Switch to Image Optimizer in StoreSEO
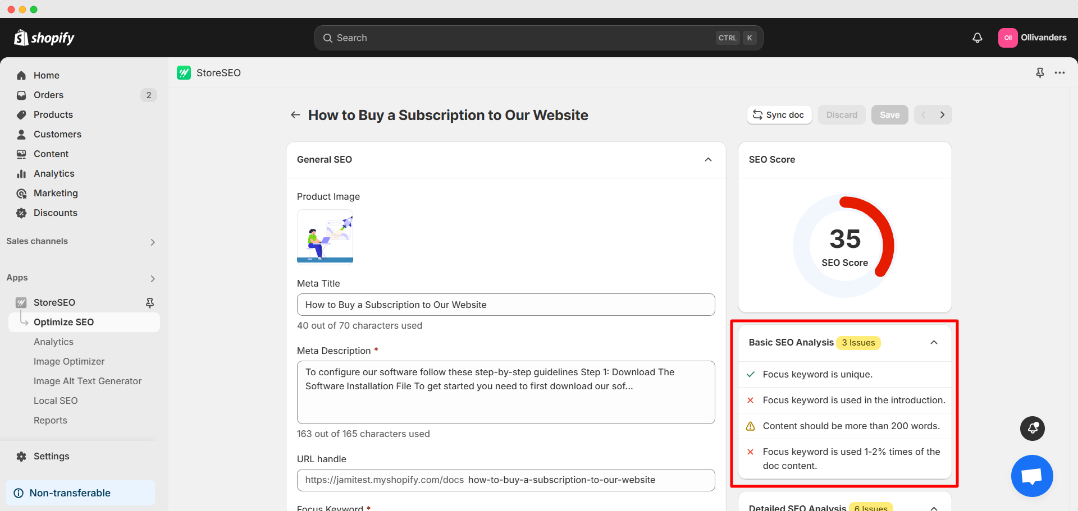This screenshot has height=511, width=1078. [69, 361]
